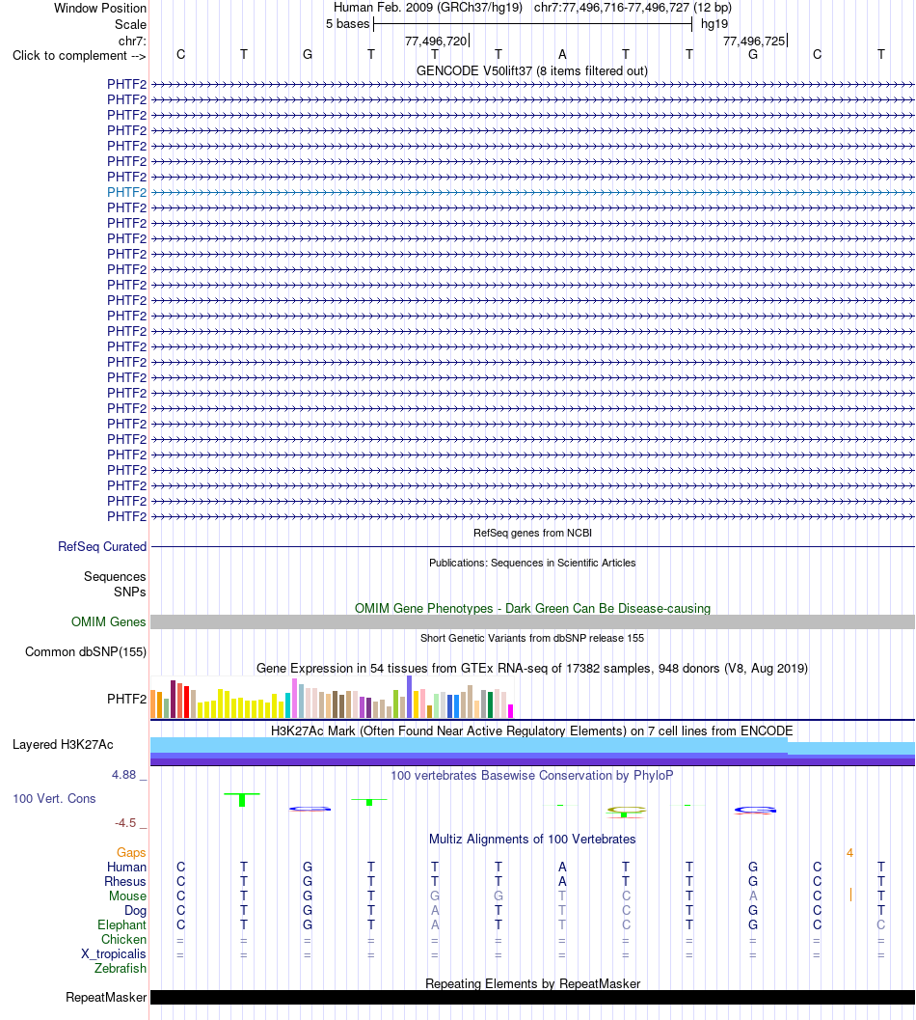Click the 77,496,725 coordinate marker
The image size is (916, 1020).
click(x=755, y=41)
